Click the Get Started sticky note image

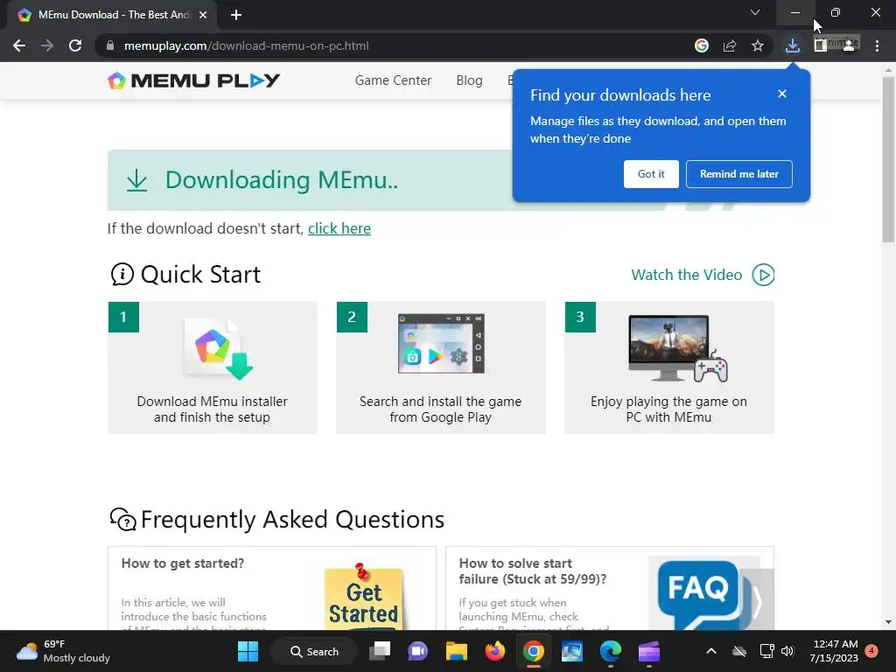(363, 597)
